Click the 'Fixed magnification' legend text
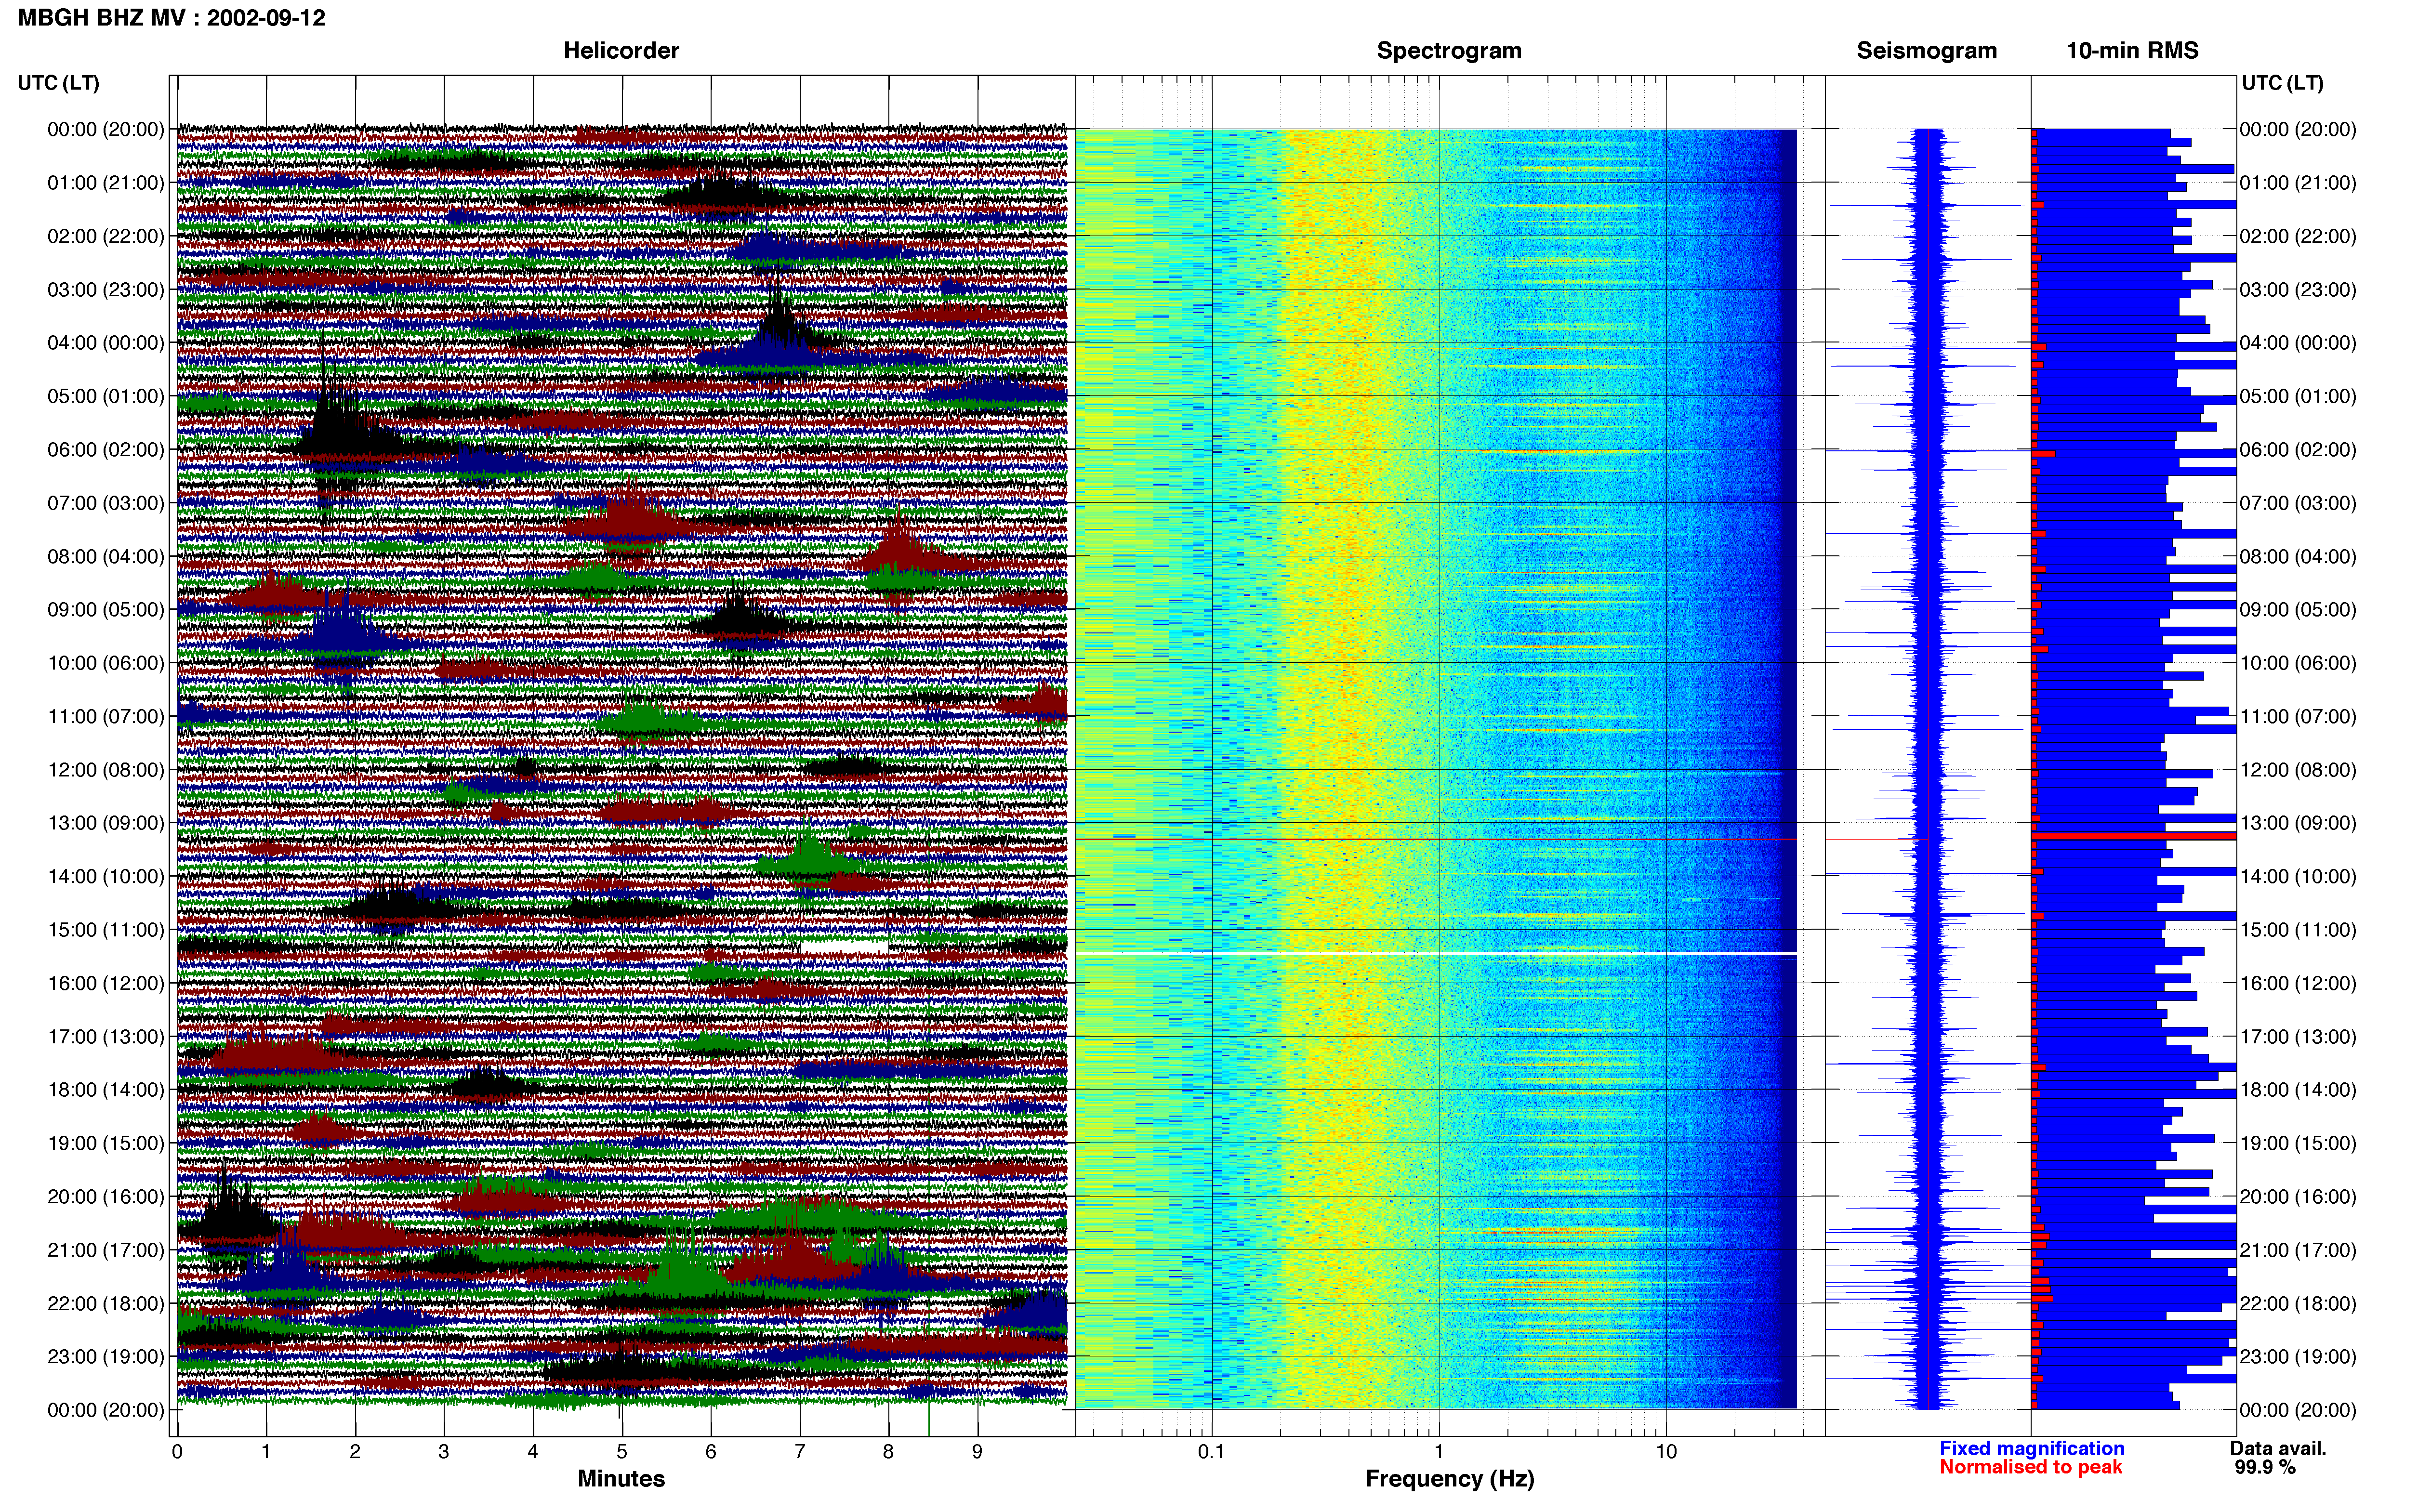This screenshot has height=1512, width=2418. 2031,1448
